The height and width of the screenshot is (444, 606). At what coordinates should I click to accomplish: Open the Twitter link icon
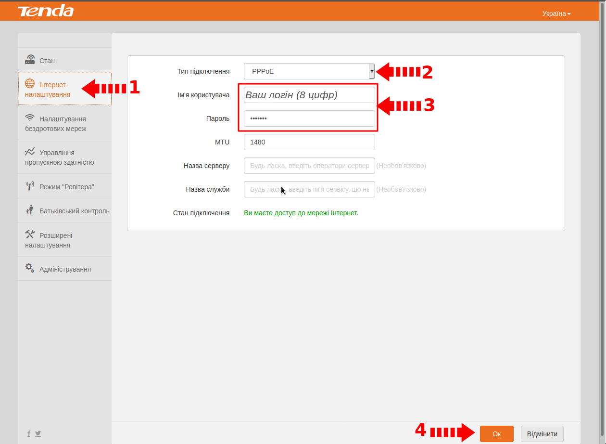coord(38,433)
